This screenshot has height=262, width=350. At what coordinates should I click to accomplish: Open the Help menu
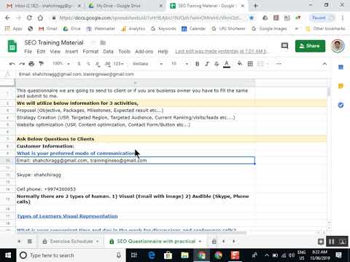163,52
